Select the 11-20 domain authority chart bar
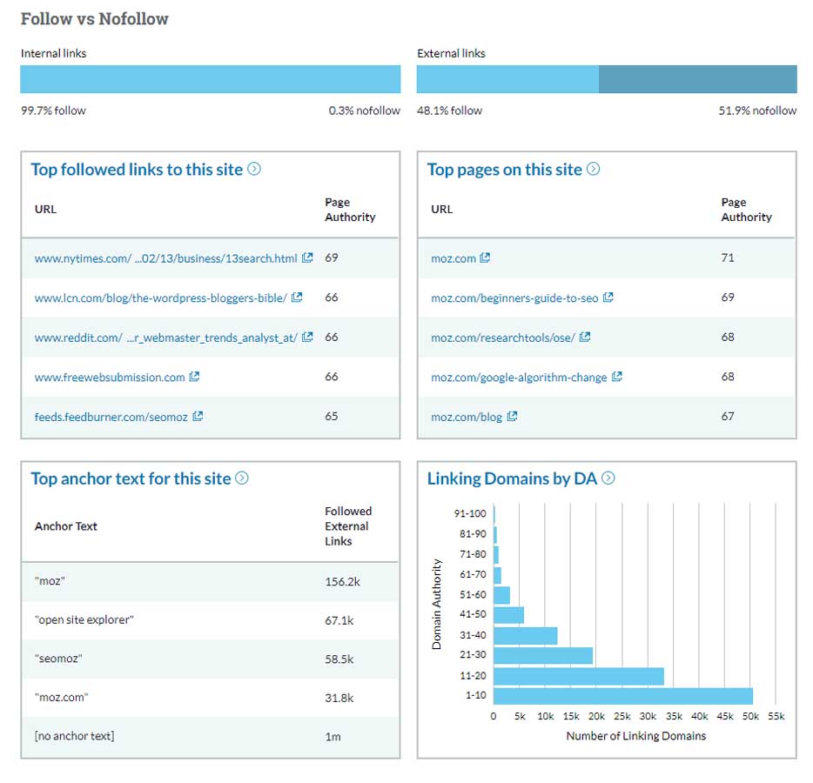 pyautogui.click(x=579, y=676)
